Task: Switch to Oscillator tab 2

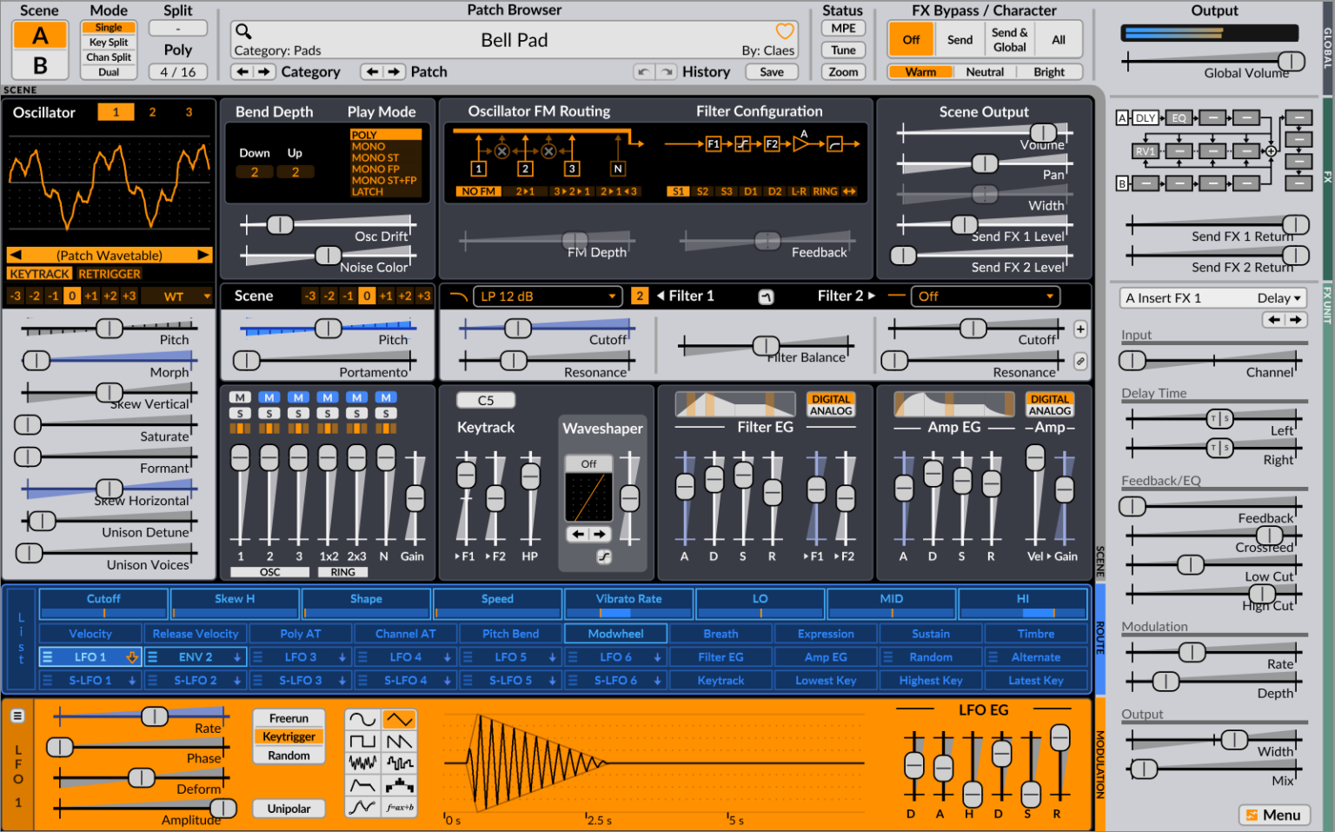Action: pyautogui.click(x=152, y=112)
